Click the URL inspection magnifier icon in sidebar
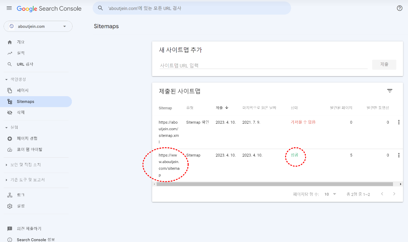408x242 pixels. pos(10,64)
